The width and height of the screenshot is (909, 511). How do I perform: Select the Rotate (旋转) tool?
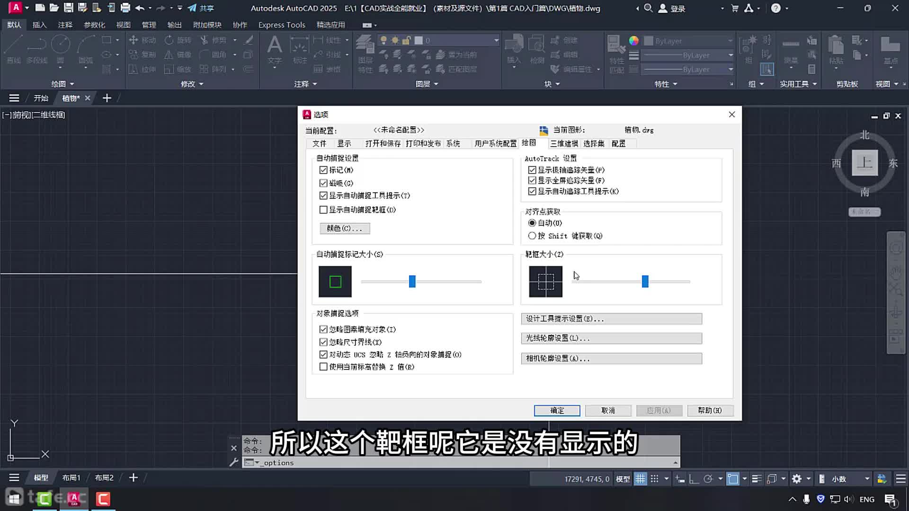[x=178, y=40]
